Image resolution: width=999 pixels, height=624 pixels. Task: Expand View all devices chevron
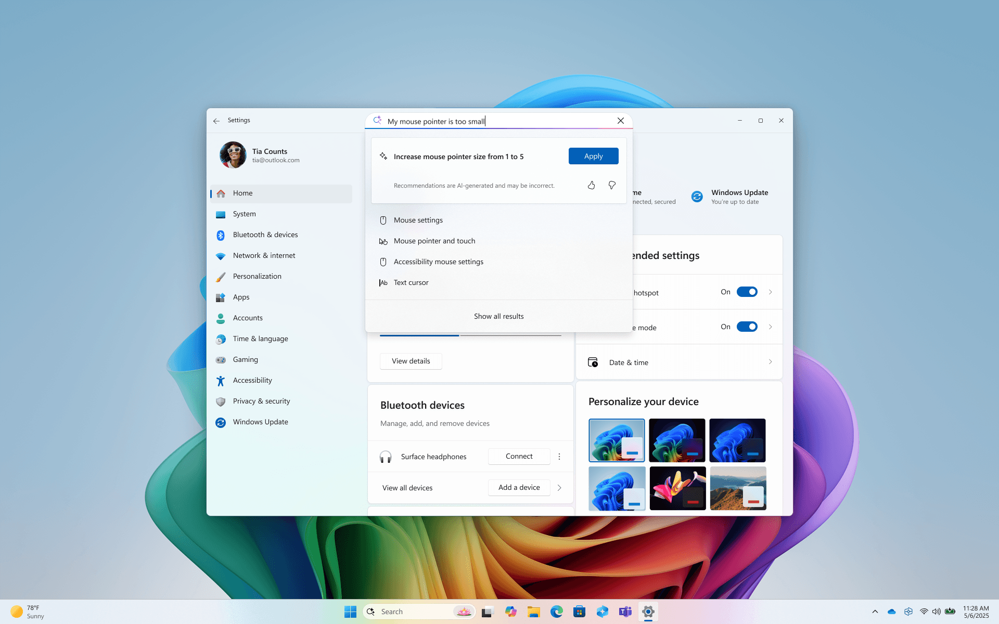(x=559, y=487)
